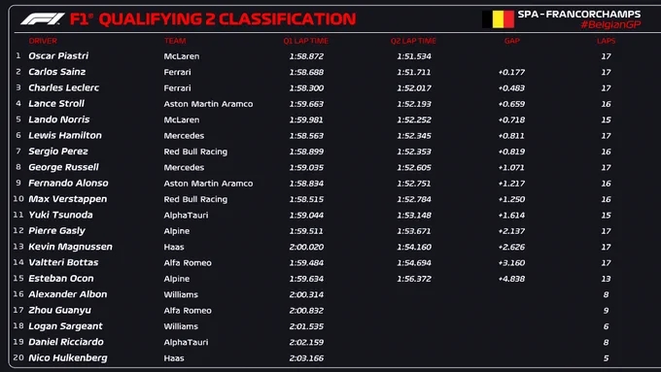Open the #BelgianGP hashtag
Screen dimensions: 661x372
point(610,25)
